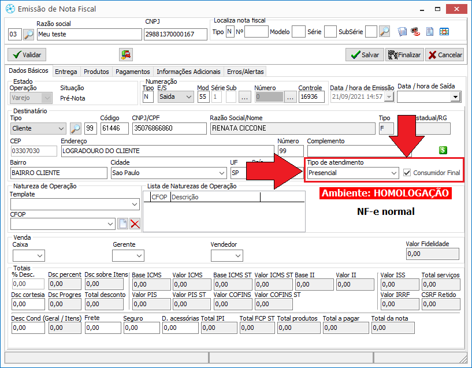Open the Cidade Sao Paulo dropdown
The image size is (472, 368).
tap(221, 173)
